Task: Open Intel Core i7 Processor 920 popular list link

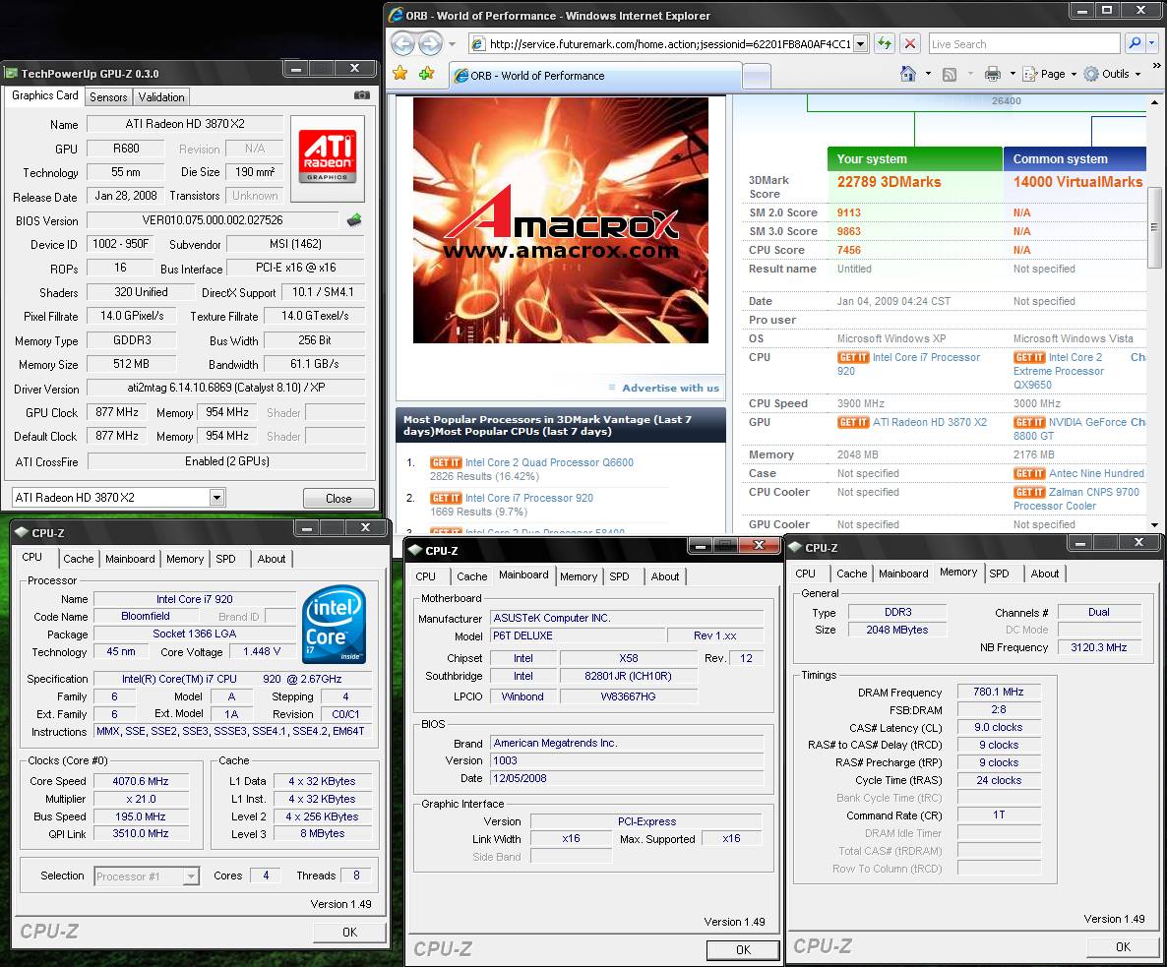Action: 529,499
